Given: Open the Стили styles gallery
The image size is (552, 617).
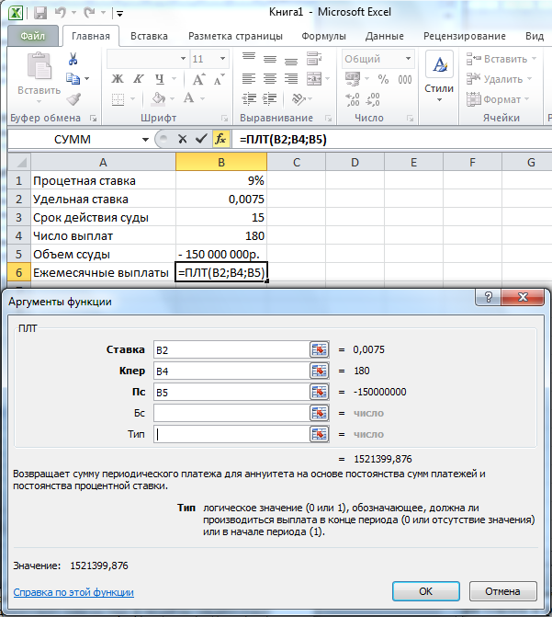Looking at the screenshot, I should point(439,76).
